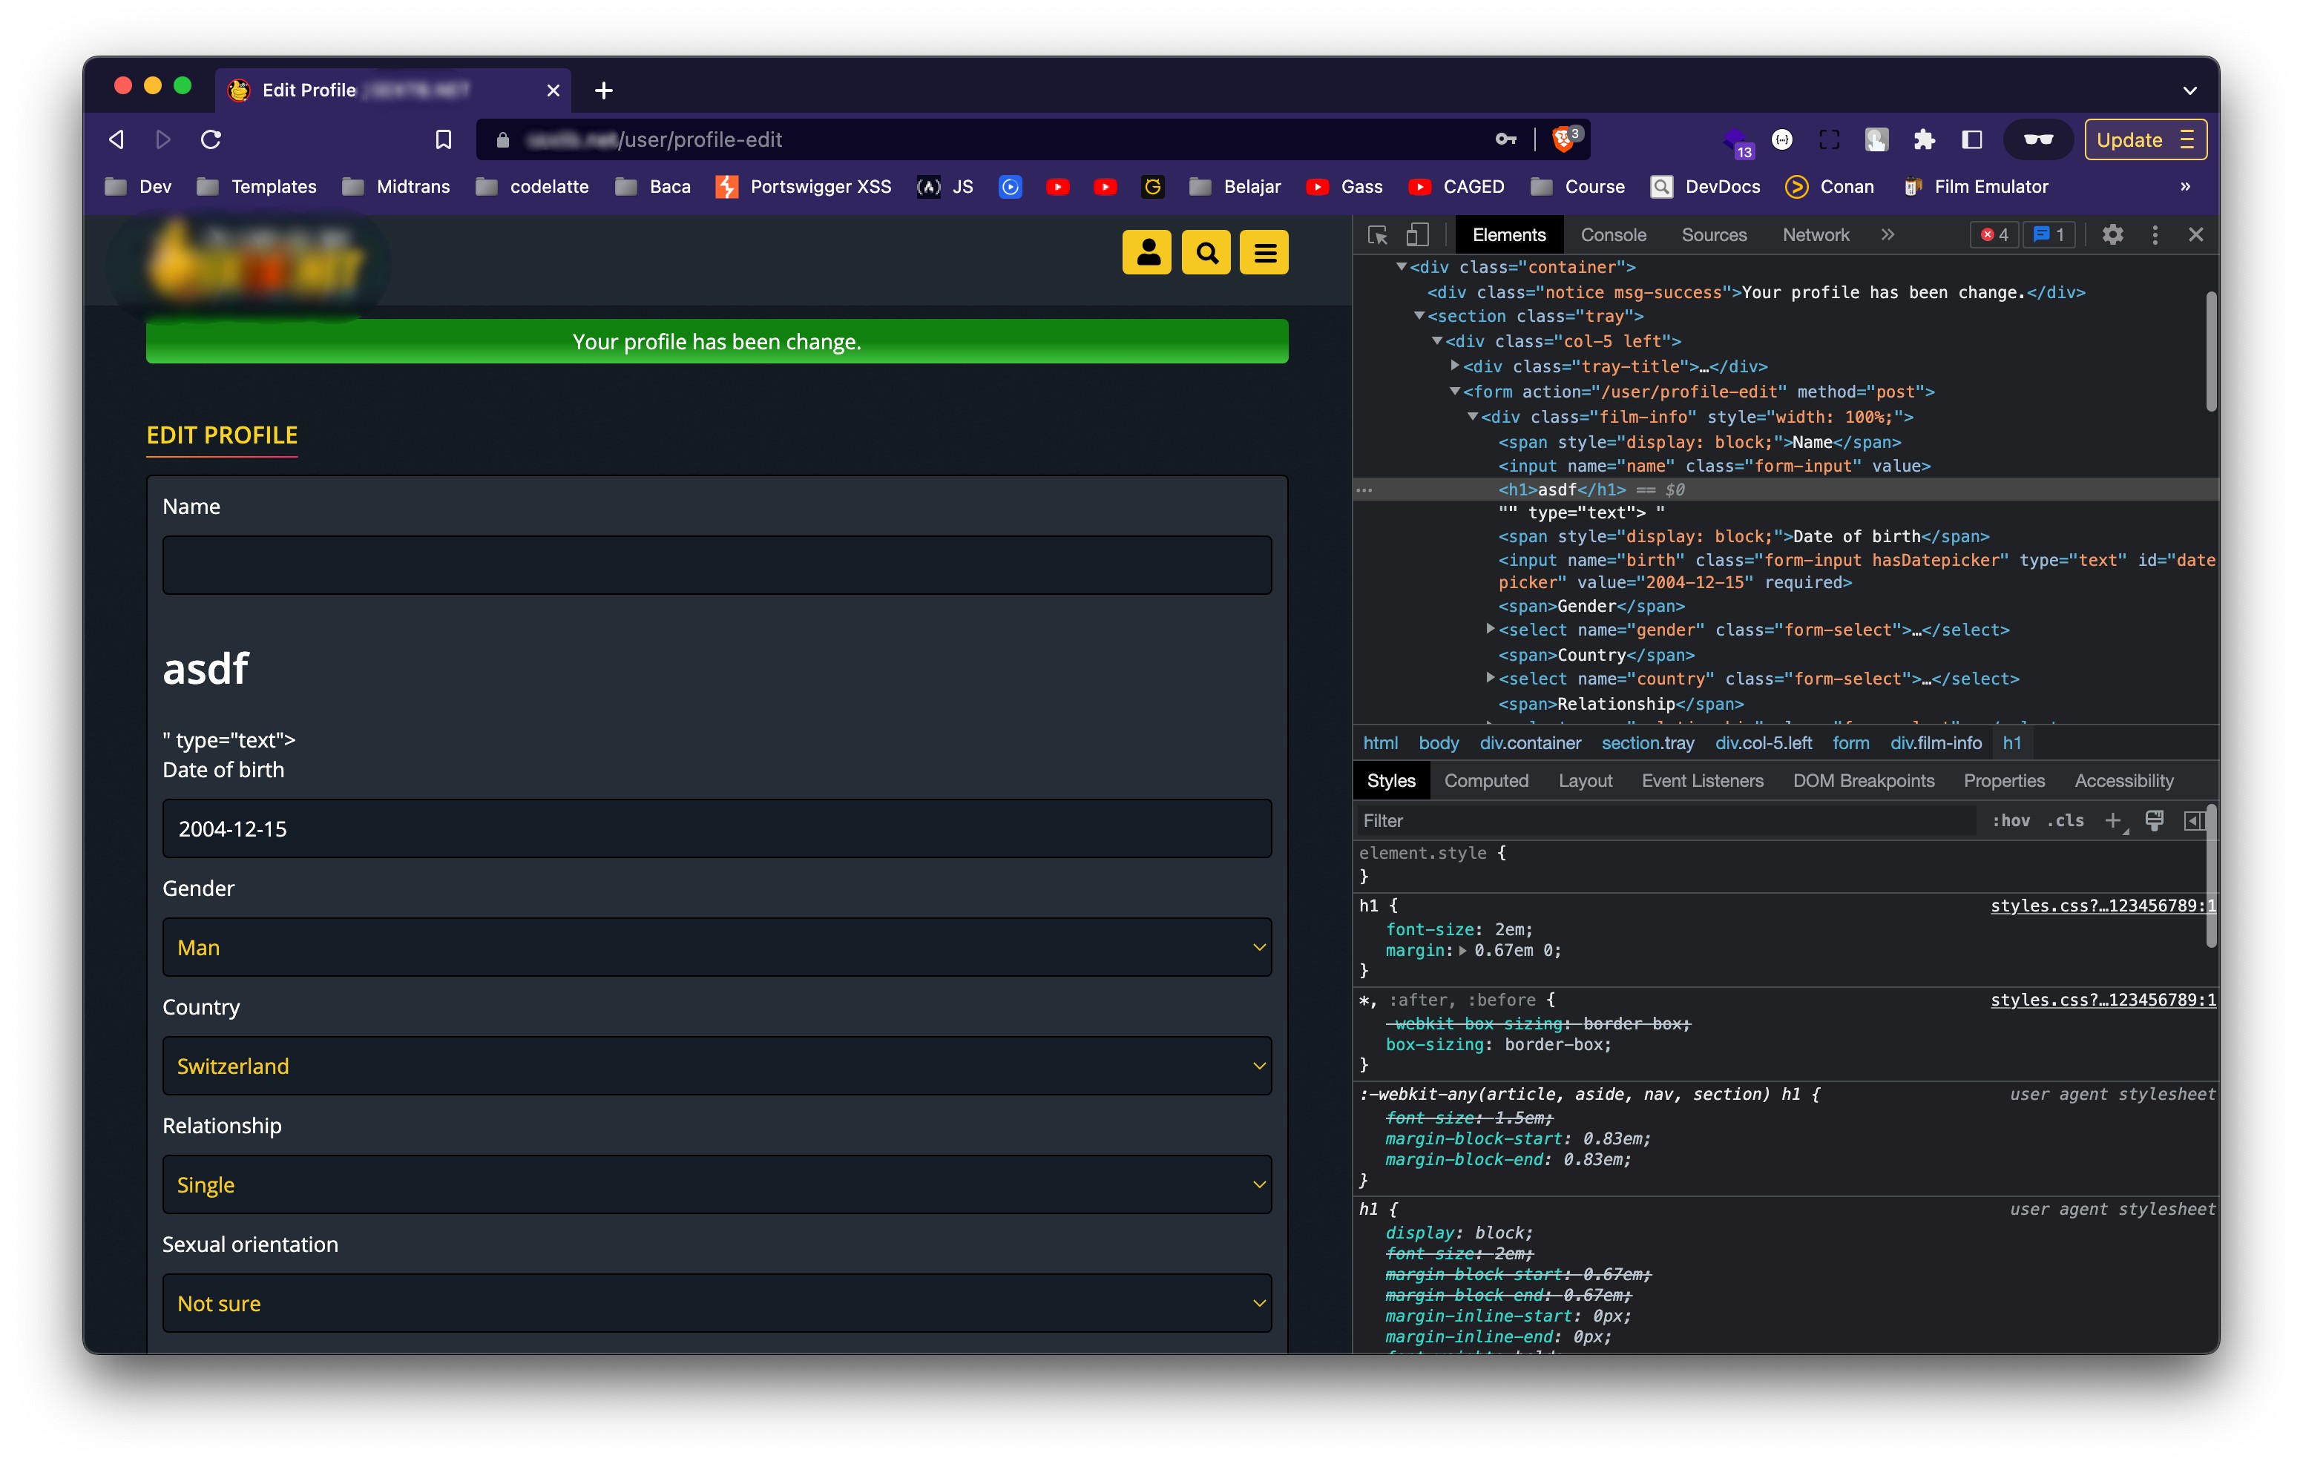Switch to the Console tab
Image resolution: width=2303 pixels, height=1464 pixels.
(x=1612, y=234)
